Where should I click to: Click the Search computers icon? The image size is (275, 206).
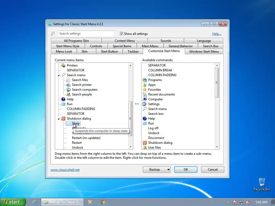click(x=68, y=90)
